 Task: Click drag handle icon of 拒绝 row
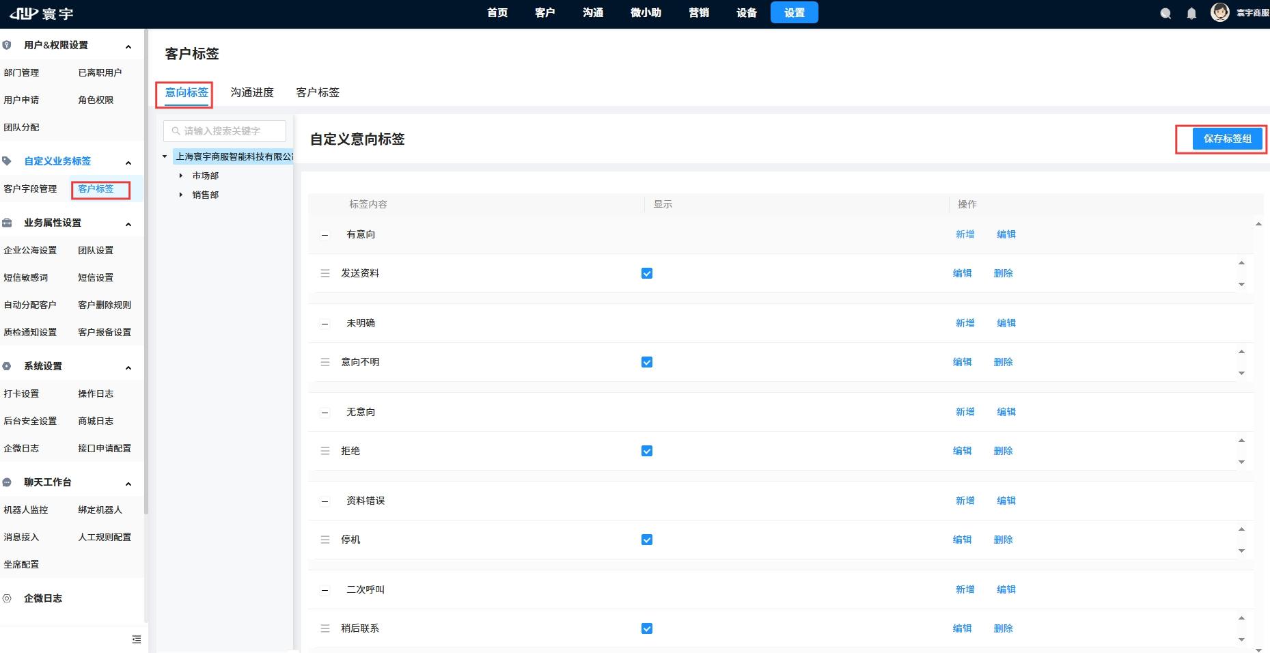(x=325, y=451)
